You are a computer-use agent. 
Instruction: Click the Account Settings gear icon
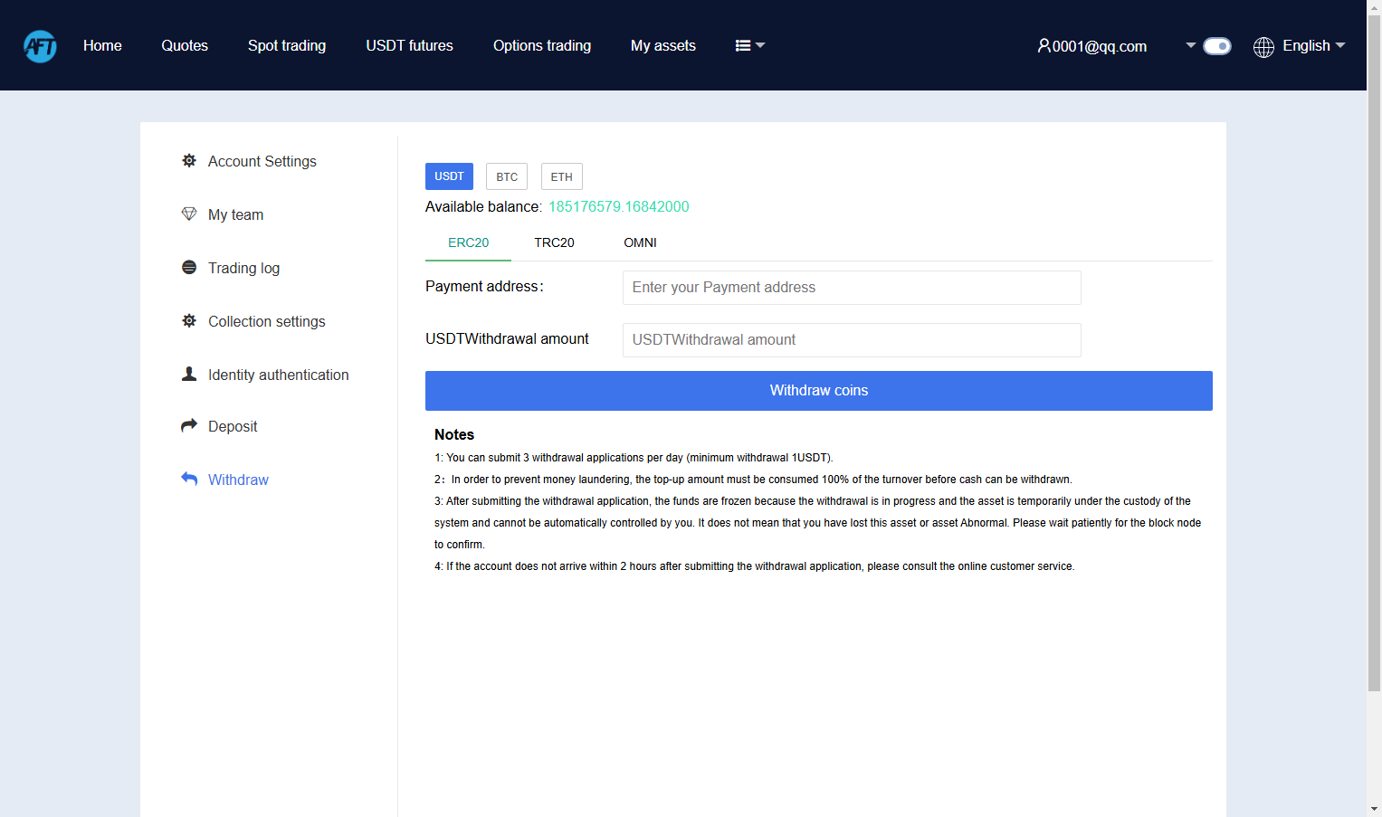pos(189,160)
